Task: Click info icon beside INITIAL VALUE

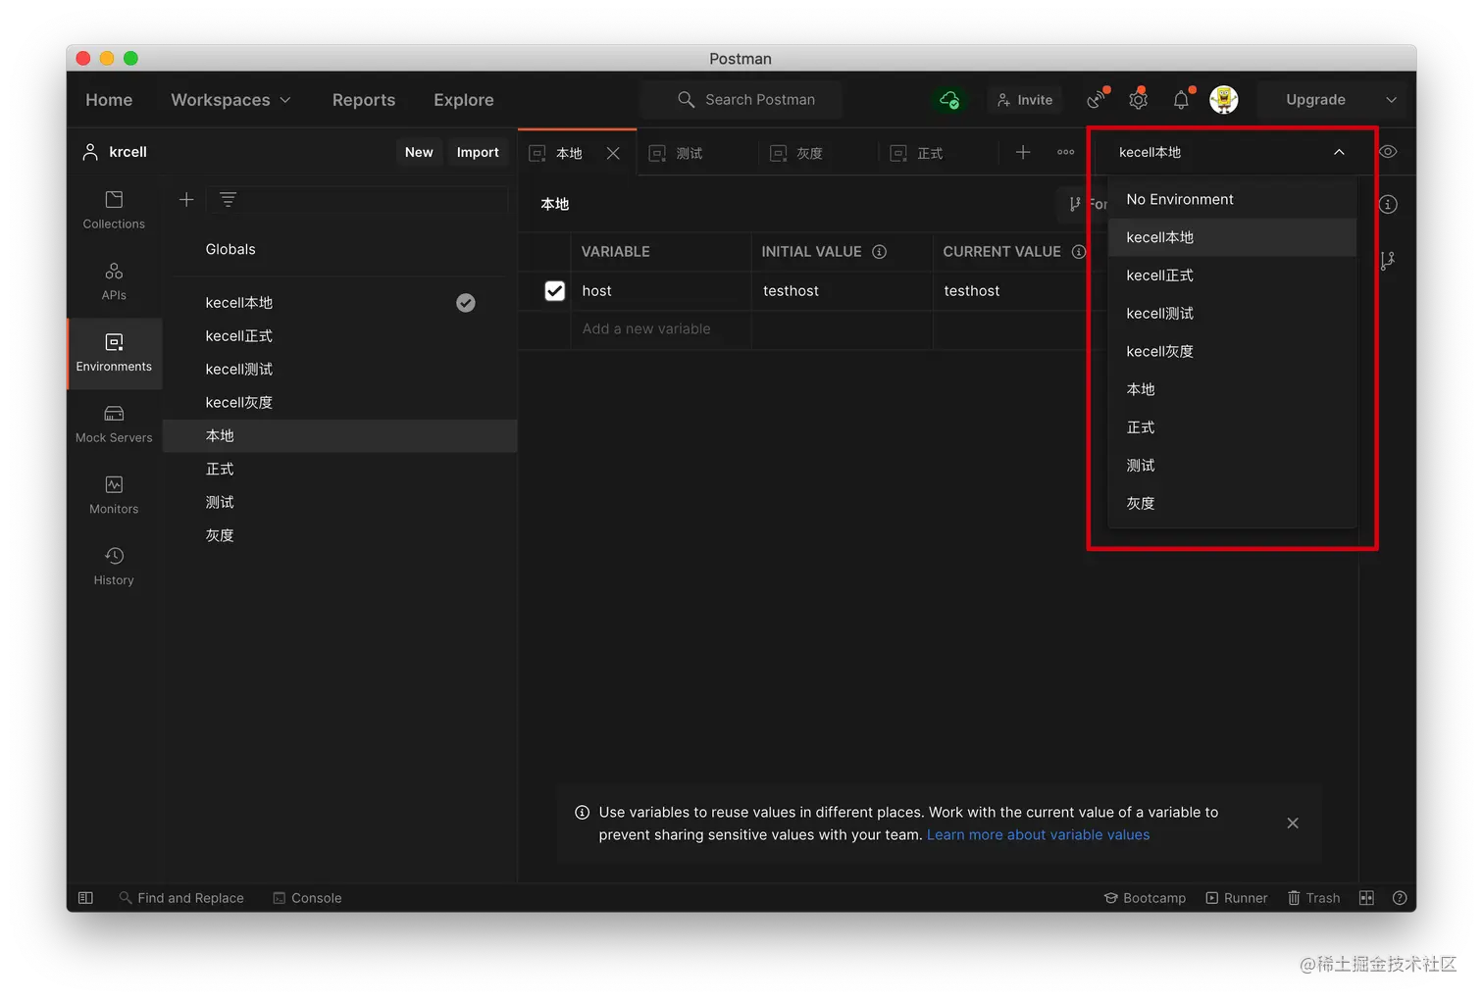Action: tap(880, 252)
